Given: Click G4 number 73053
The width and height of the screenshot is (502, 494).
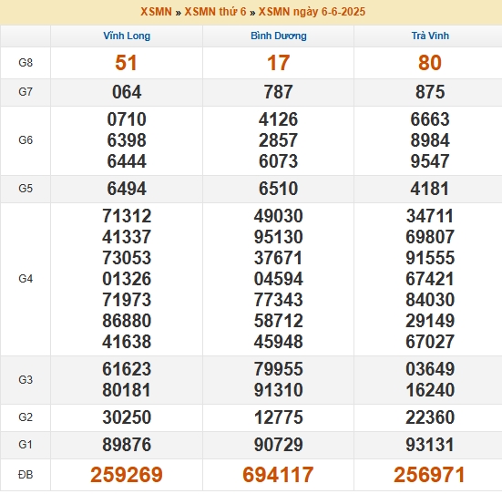Looking at the screenshot, I should [127, 258].
